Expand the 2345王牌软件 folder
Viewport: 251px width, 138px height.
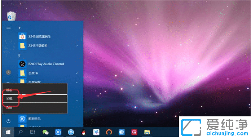[x=77, y=46]
